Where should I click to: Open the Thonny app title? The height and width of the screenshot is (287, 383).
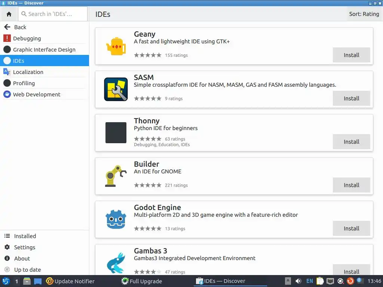click(x=147, y=121)
